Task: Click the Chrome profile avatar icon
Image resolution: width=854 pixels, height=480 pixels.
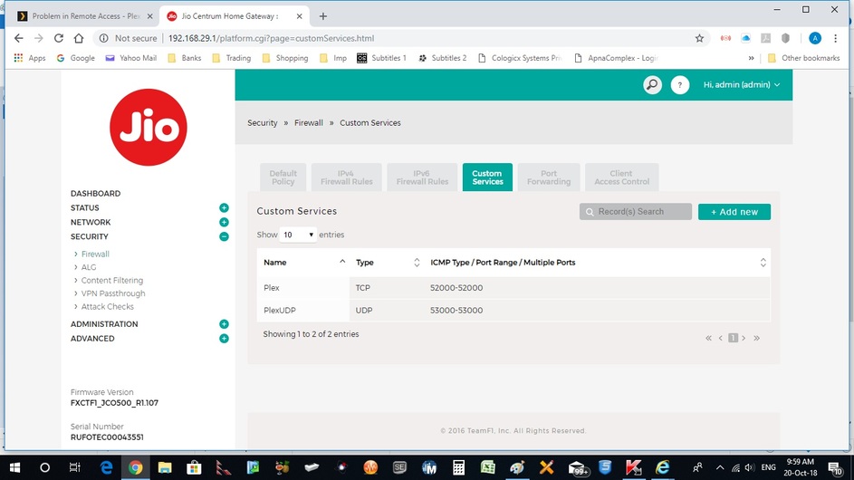Action: coord(815,38)
